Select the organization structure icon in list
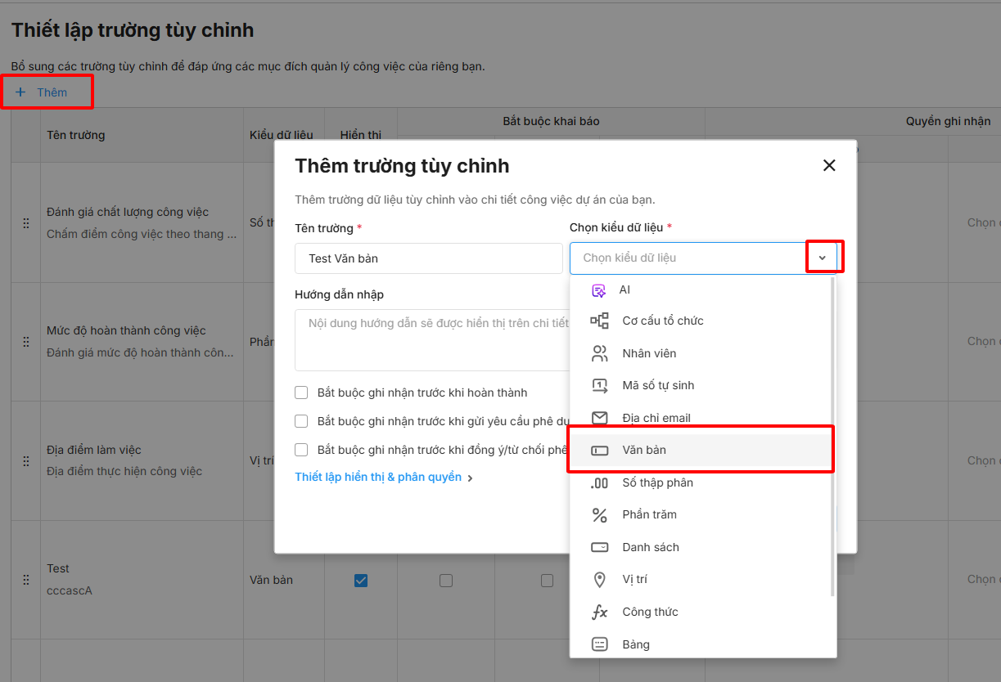The image size is (1001, 682). coord(599,321)
